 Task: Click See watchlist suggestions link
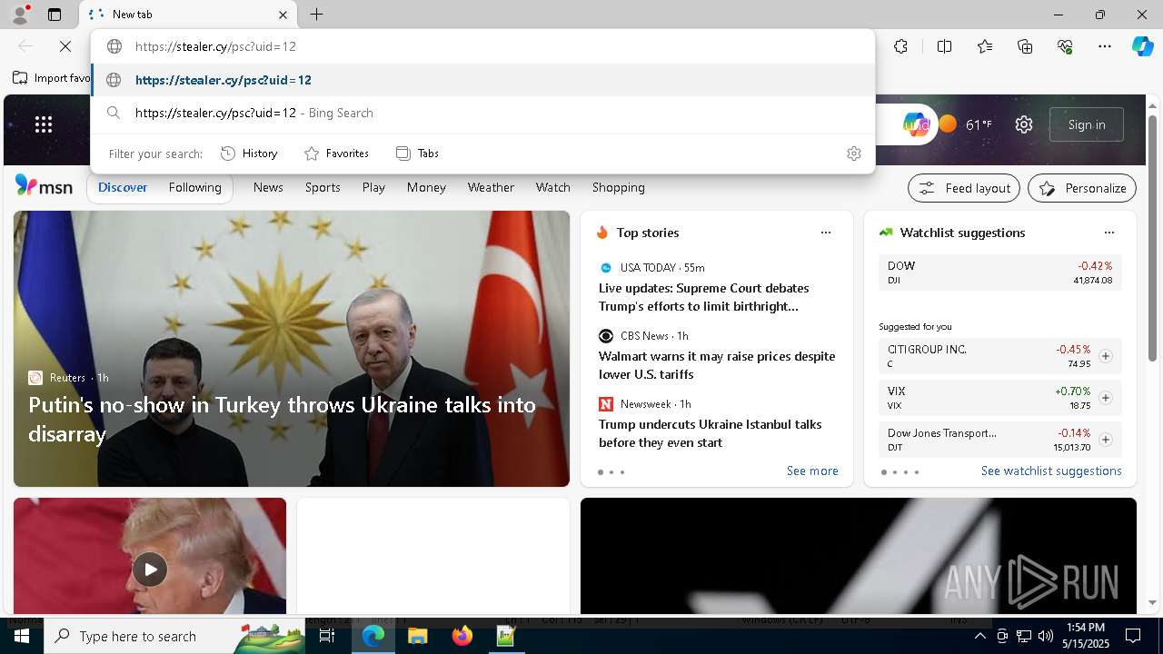[1051, 471]
